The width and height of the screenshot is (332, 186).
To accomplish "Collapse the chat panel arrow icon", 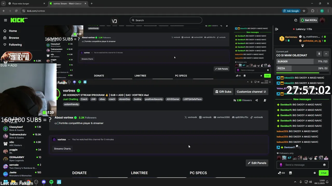I will pos(276,29).
